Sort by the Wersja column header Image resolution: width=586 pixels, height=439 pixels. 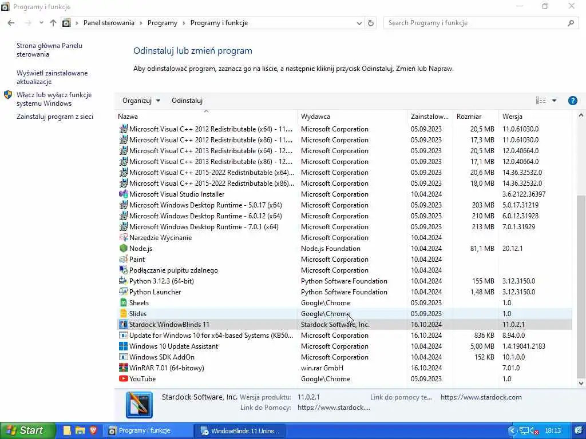[x=535, y=117]
